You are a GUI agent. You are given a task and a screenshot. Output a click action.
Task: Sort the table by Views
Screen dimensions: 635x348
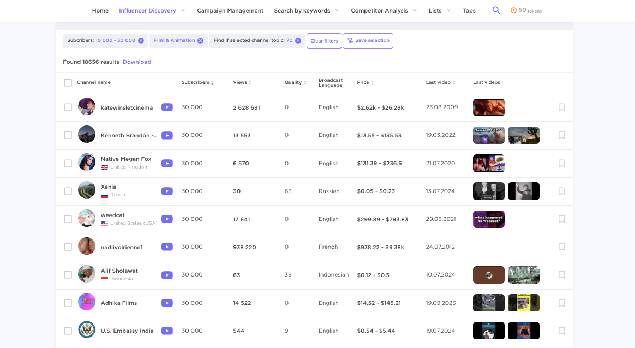click(250, 82)
